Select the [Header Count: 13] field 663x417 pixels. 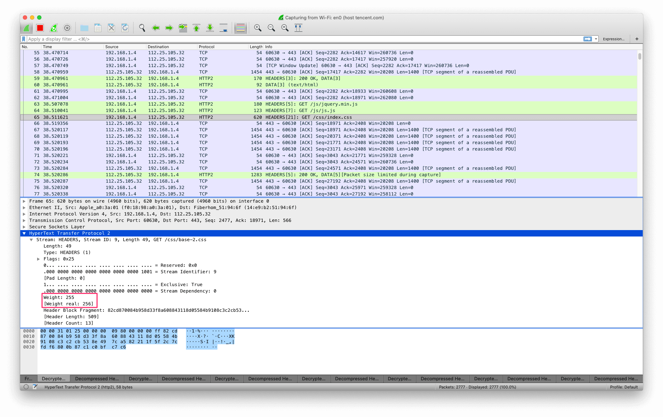tap(68, 323)
